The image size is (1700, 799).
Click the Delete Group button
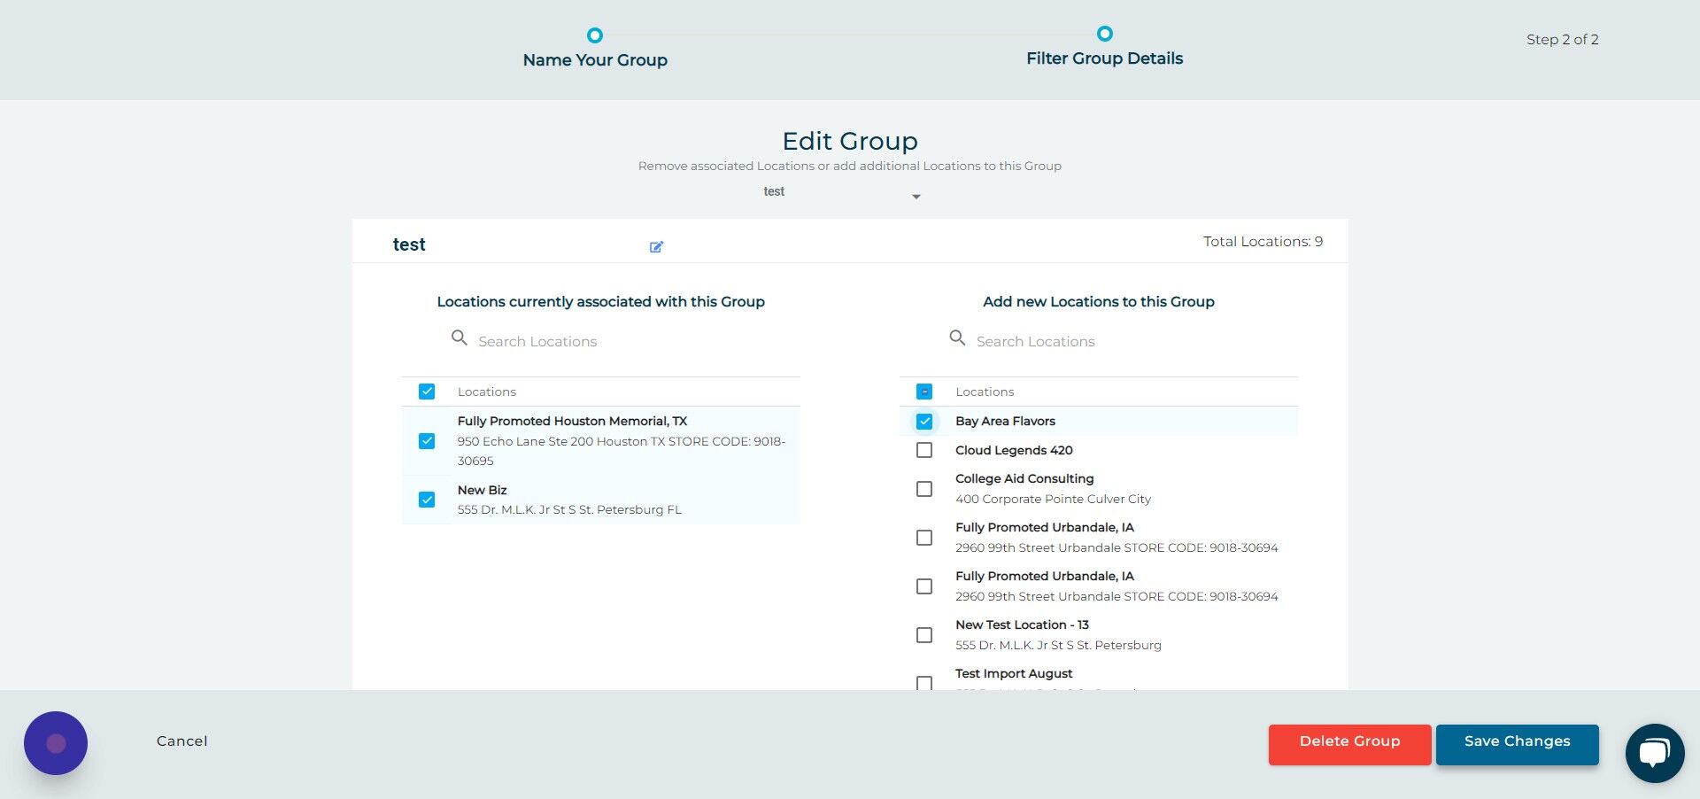point(1349,744)
